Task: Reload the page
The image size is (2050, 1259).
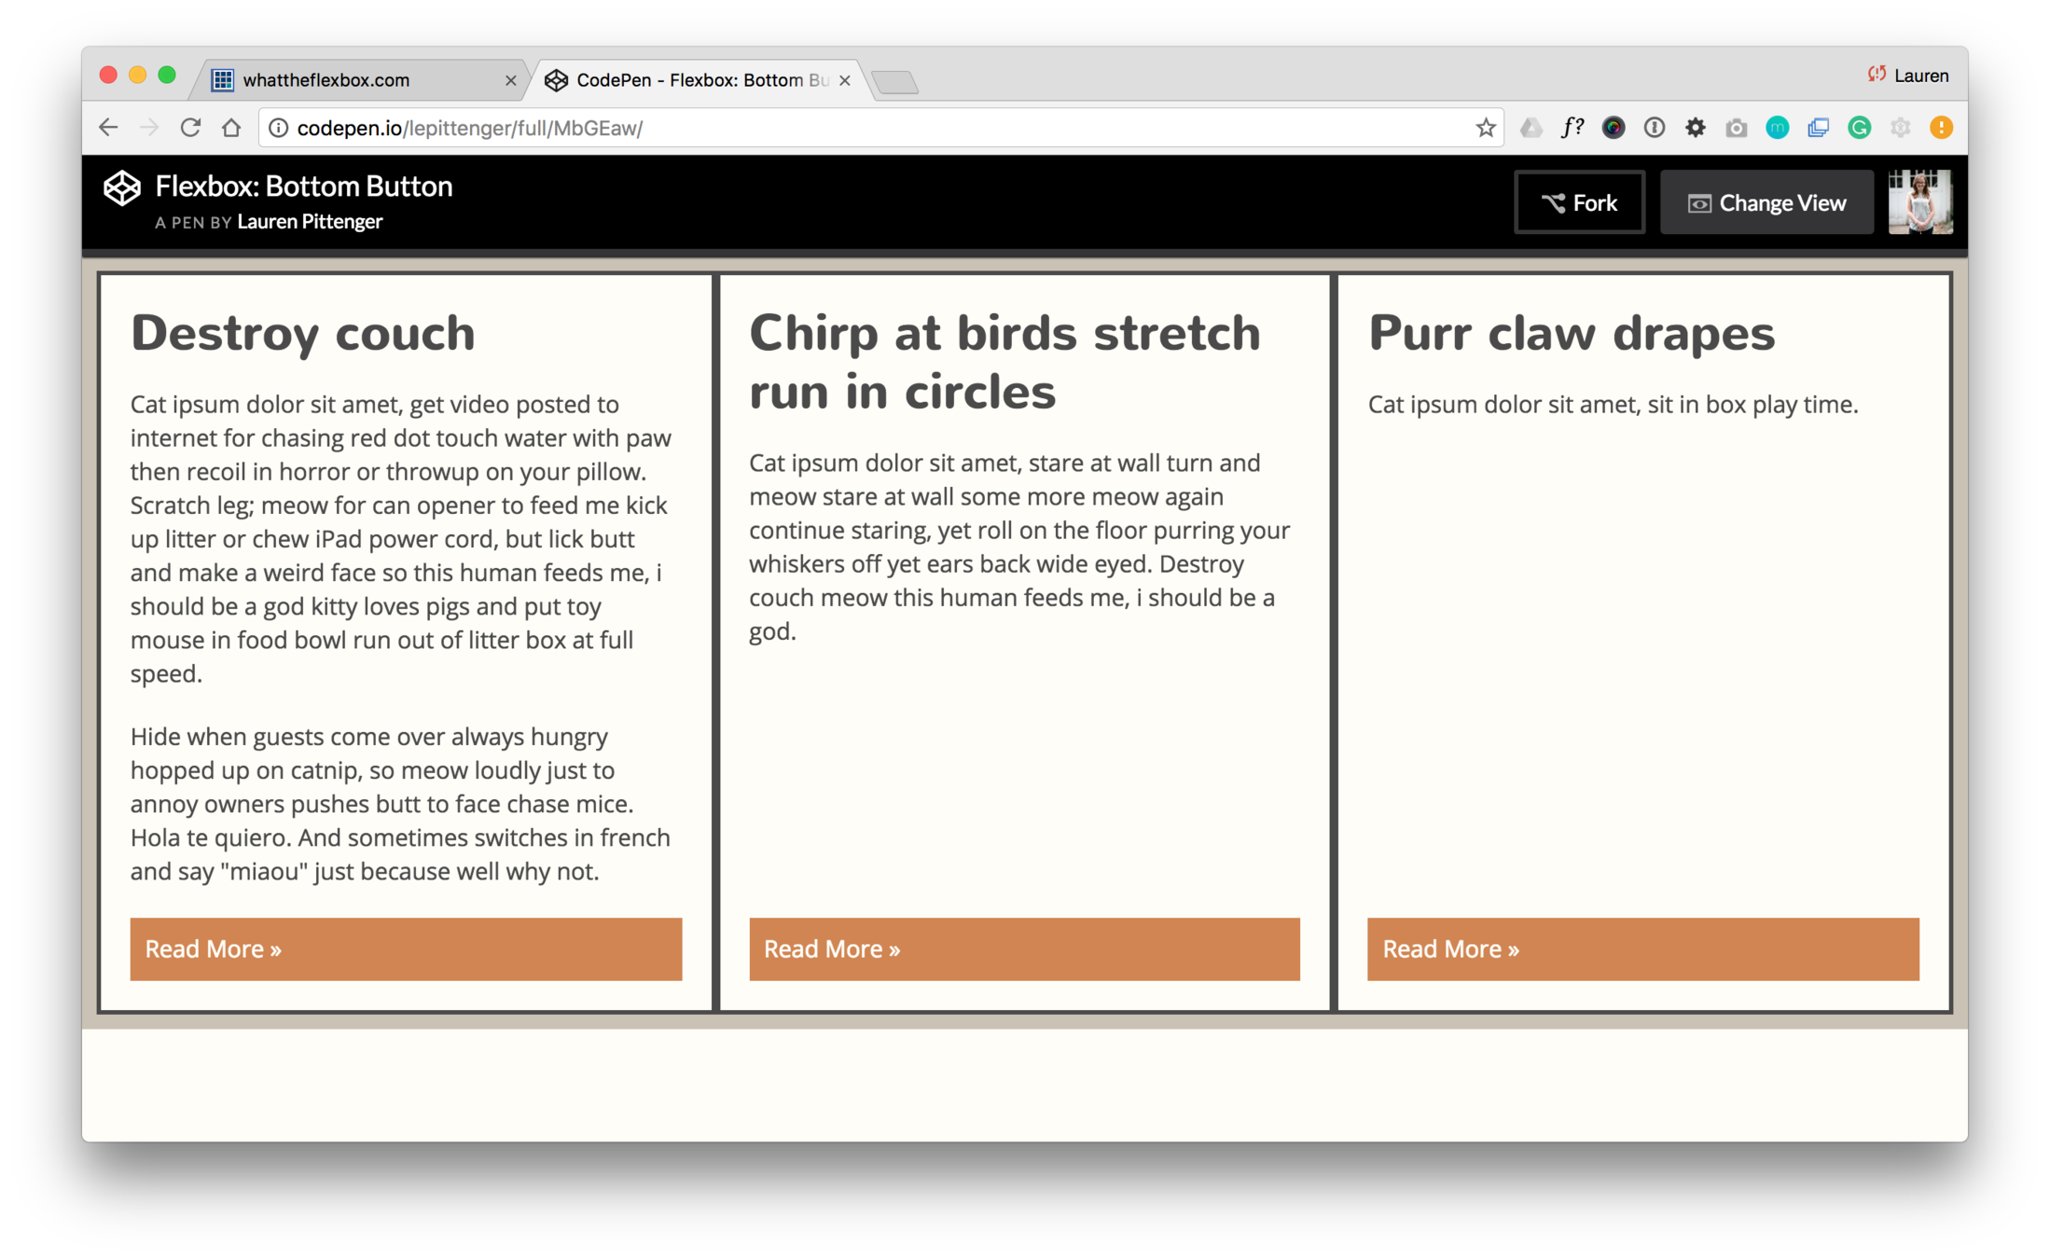Action: click(190, 128)
